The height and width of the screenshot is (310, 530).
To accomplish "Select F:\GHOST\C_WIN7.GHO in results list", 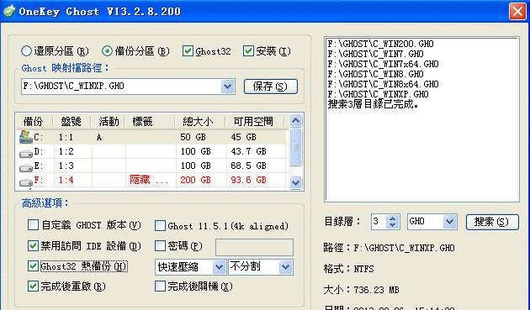I will tap(375, 54).
